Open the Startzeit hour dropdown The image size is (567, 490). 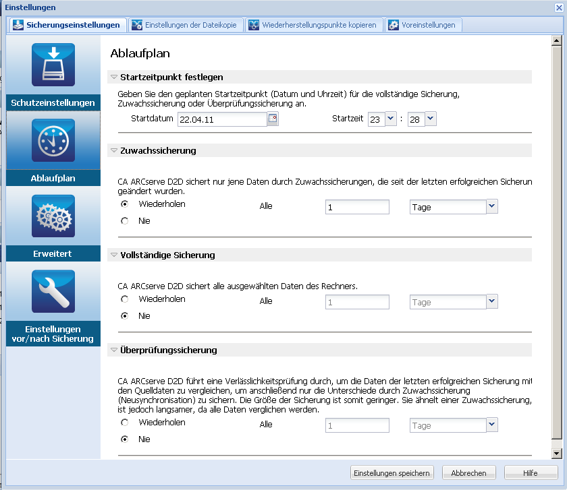click(390, 119)
